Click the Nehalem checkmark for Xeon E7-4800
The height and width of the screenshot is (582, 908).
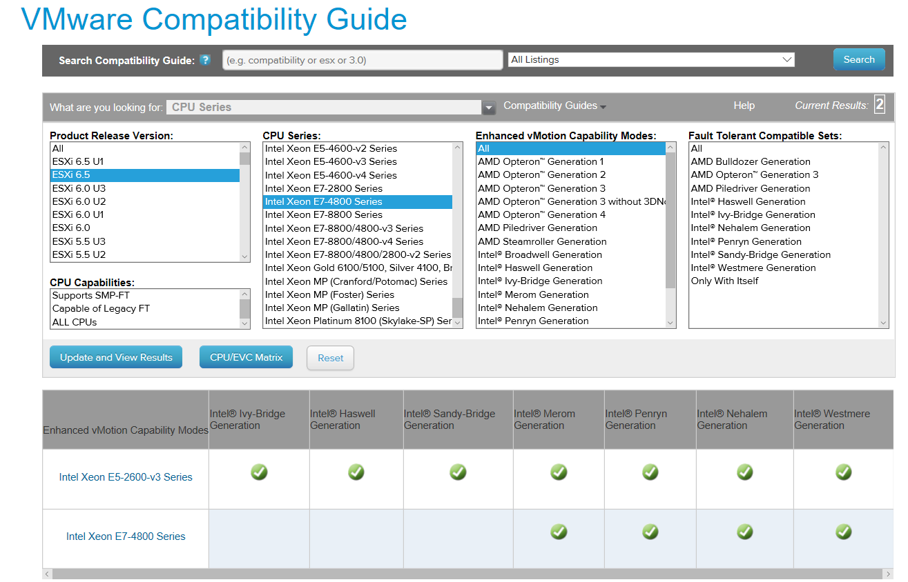coord(744,532)
